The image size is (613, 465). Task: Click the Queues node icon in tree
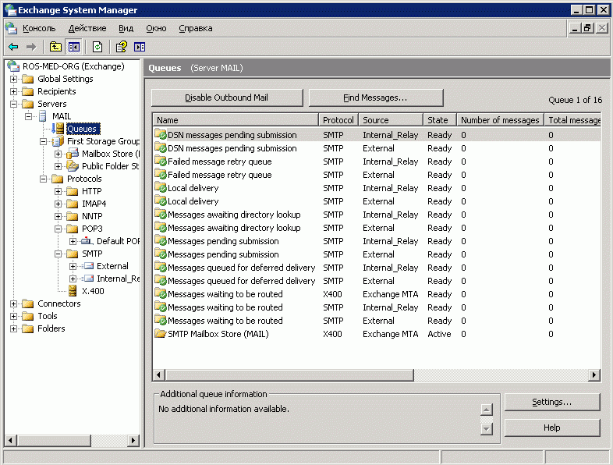click(x=58, y=129)
